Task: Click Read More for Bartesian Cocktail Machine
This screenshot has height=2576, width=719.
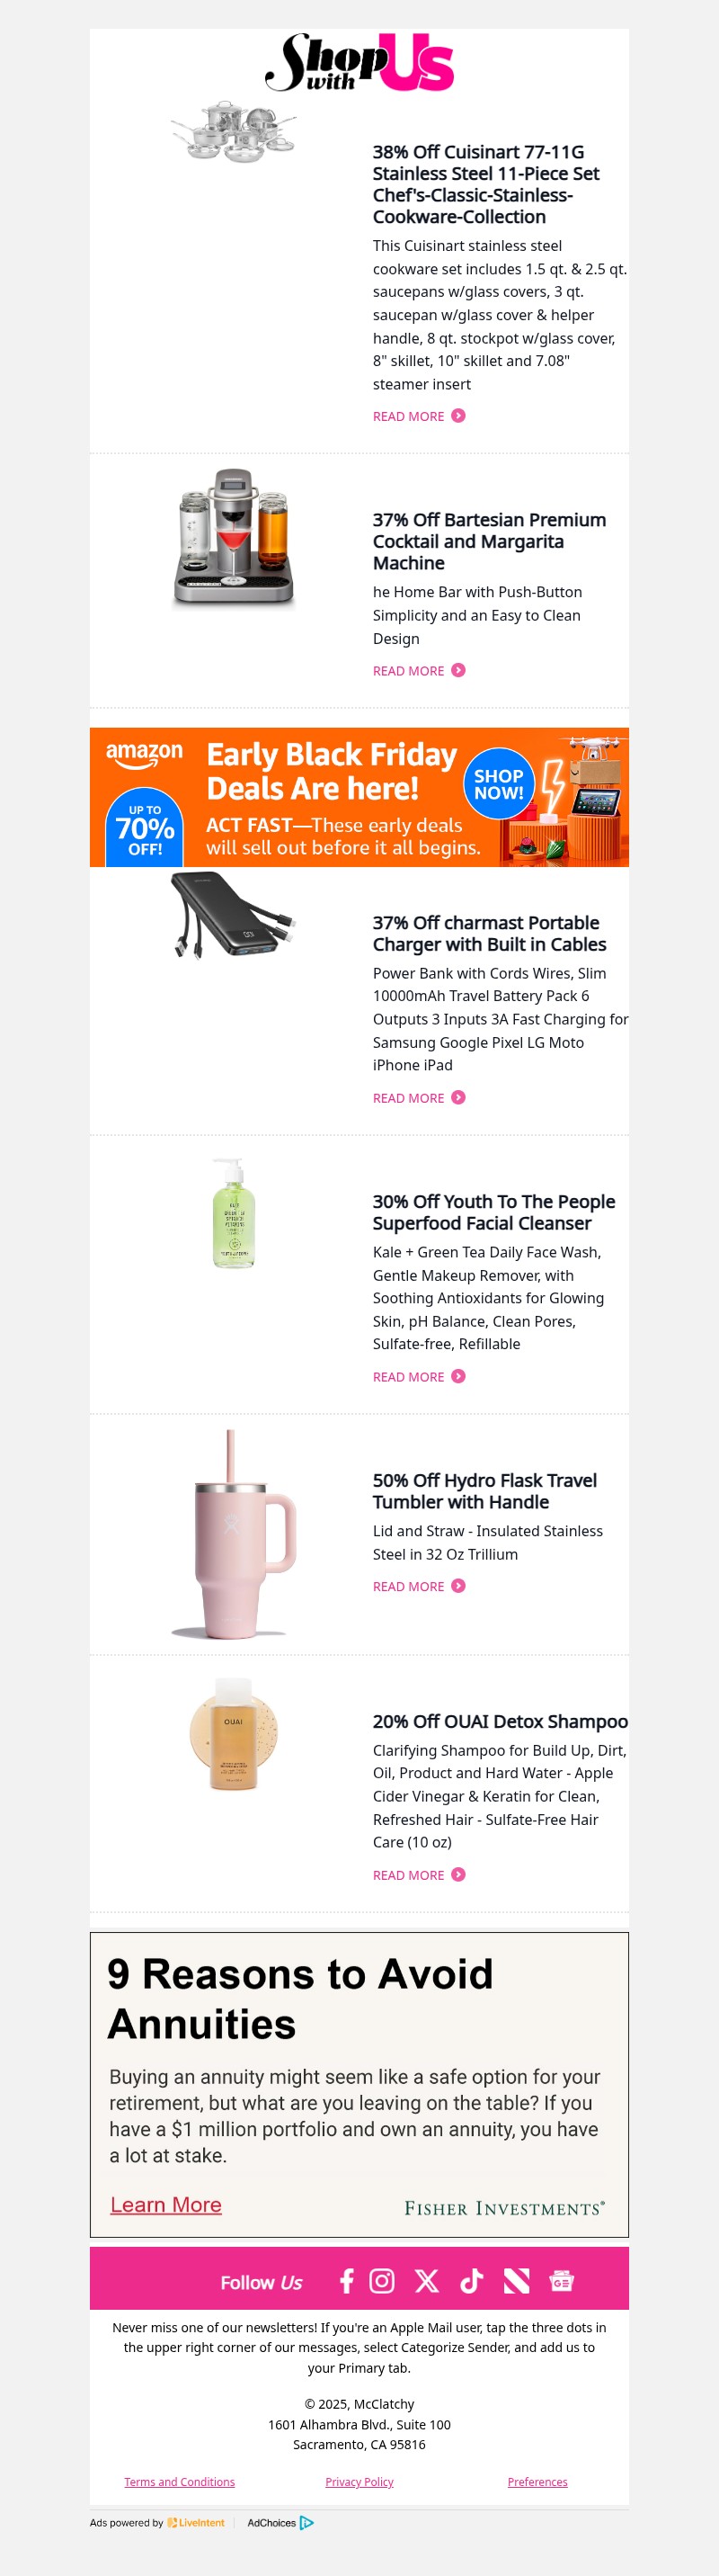Action: coord(410,671)
